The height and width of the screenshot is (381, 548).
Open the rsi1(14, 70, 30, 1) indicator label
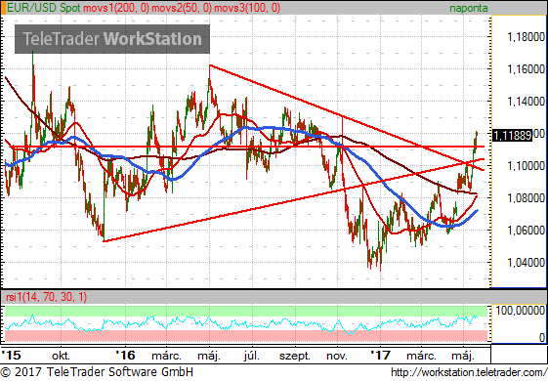pyautogui.click(x=46, y=297)
